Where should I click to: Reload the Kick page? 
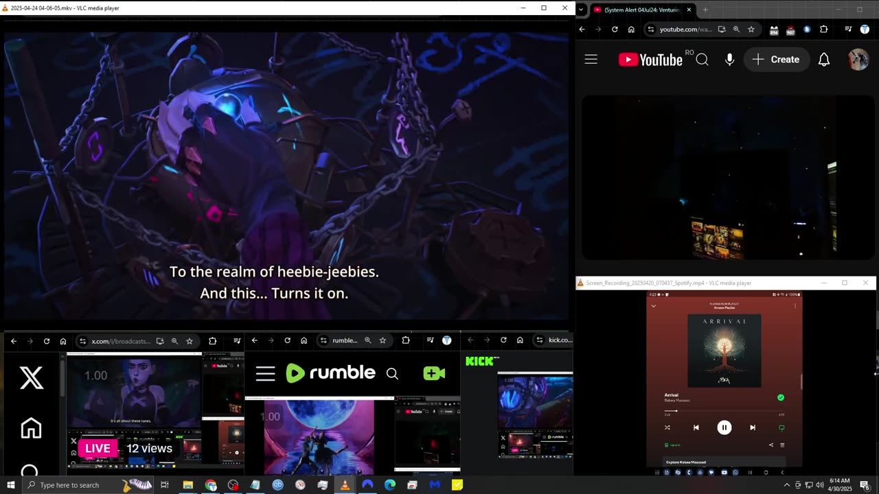[503, 340]
